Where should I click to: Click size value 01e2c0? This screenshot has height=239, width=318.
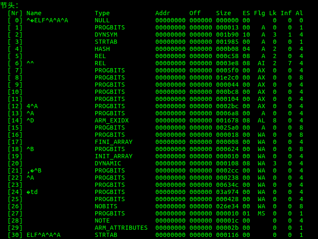pyautogui.click(x=227, y=77)
